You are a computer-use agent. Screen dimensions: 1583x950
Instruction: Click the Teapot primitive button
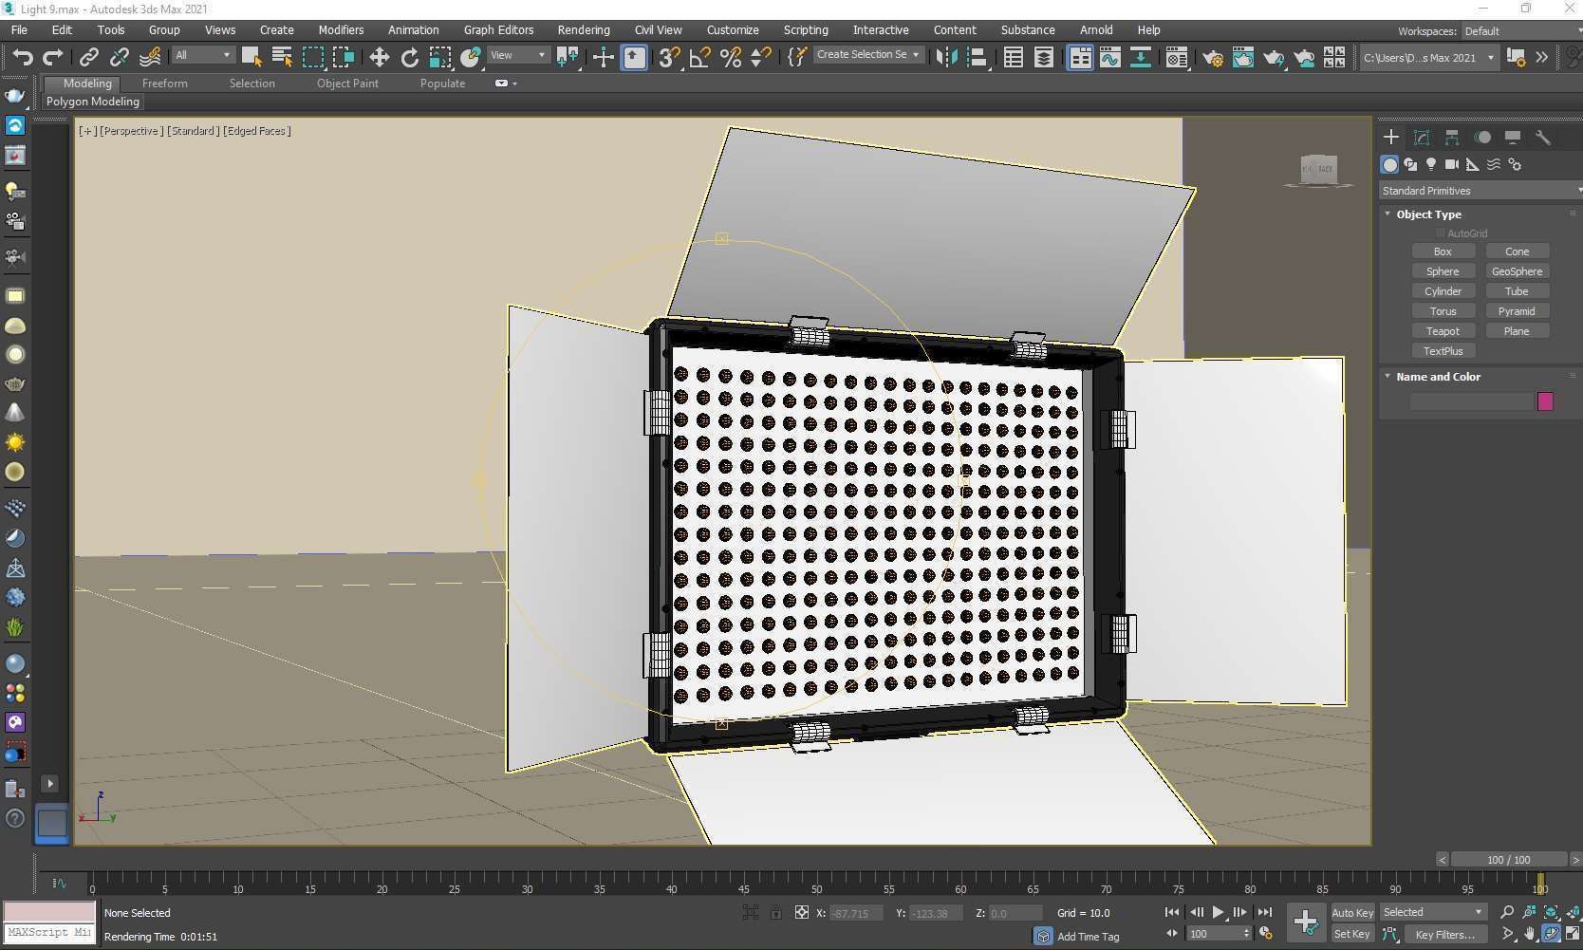click(1443, 331)
